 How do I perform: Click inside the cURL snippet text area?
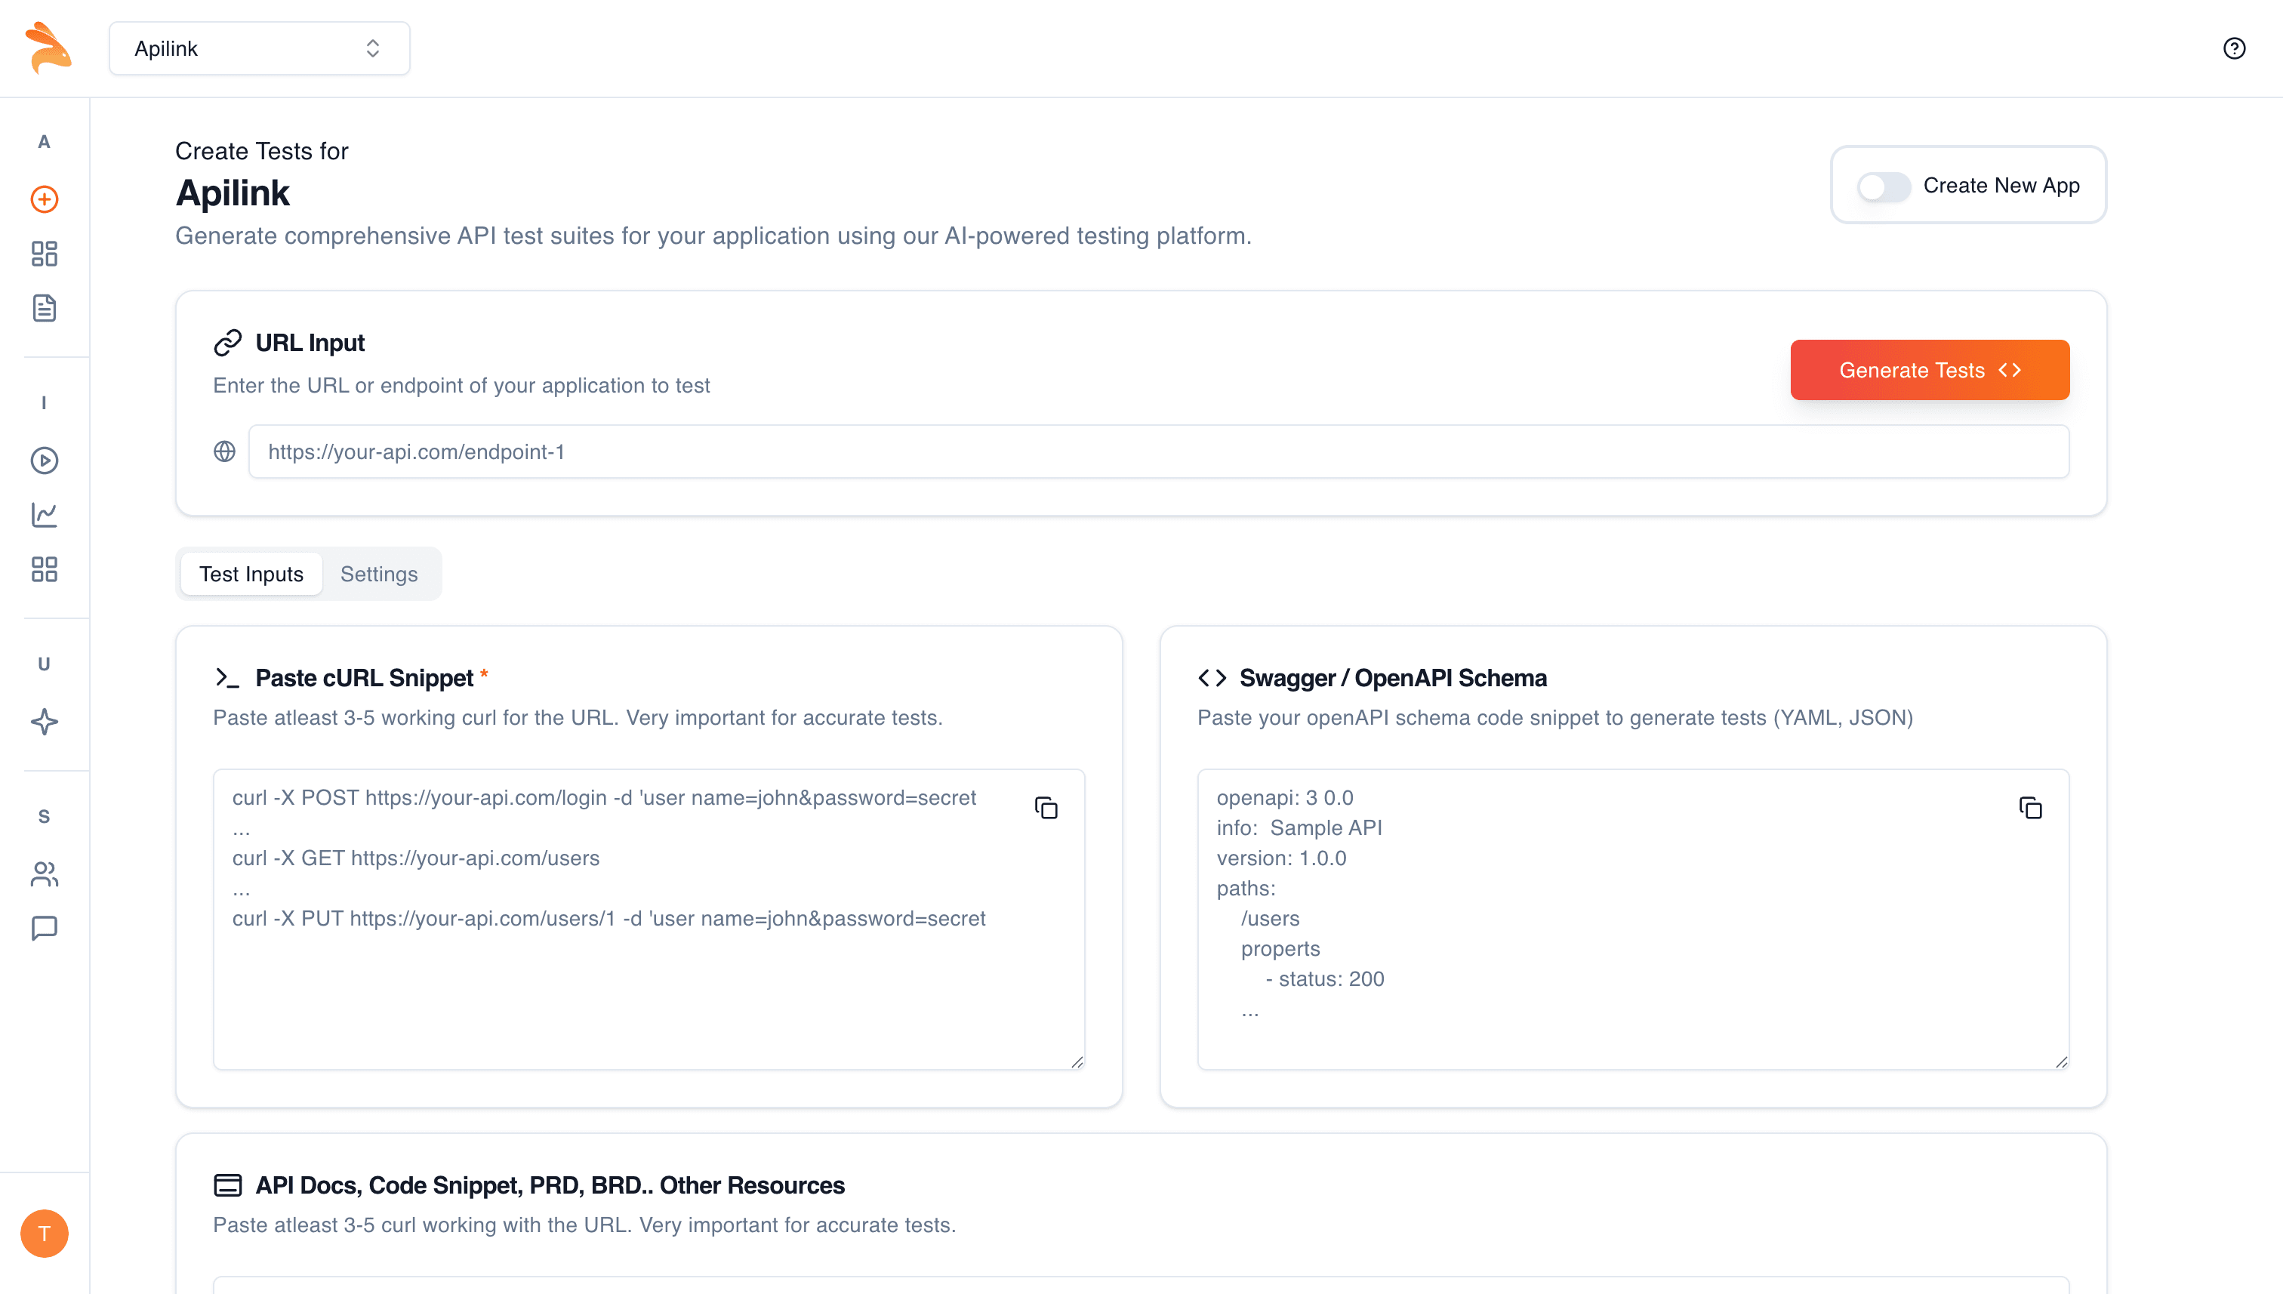point(649,919)
